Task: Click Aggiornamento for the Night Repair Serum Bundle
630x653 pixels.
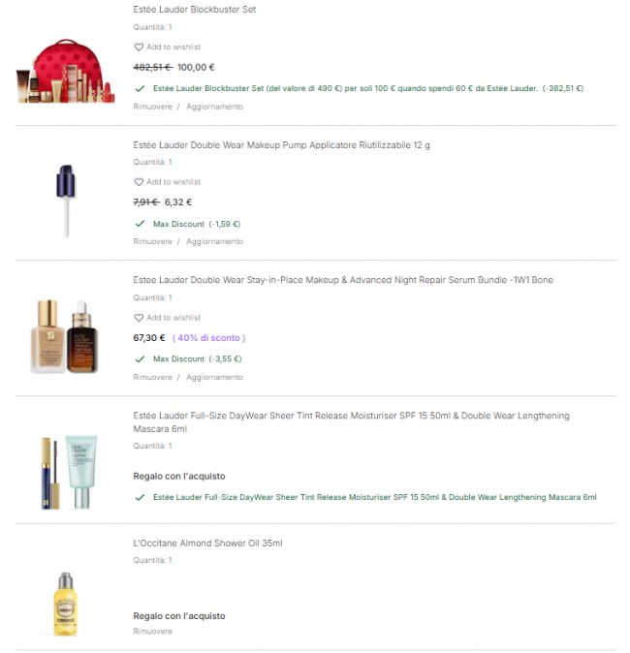Action: (x=214, y=377)
